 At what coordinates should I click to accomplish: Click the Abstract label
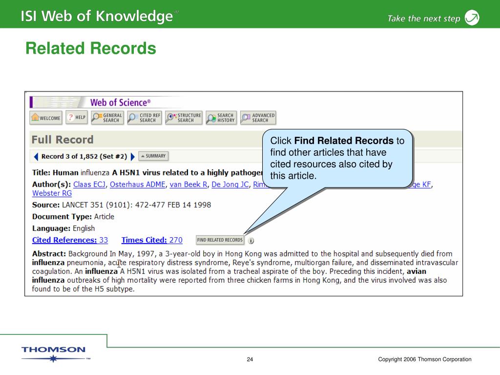point(49,254)
